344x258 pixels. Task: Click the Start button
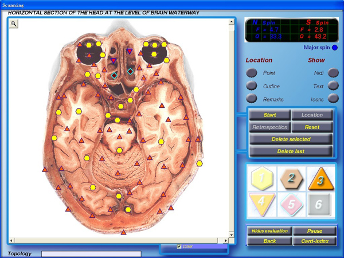click(269, 115)
